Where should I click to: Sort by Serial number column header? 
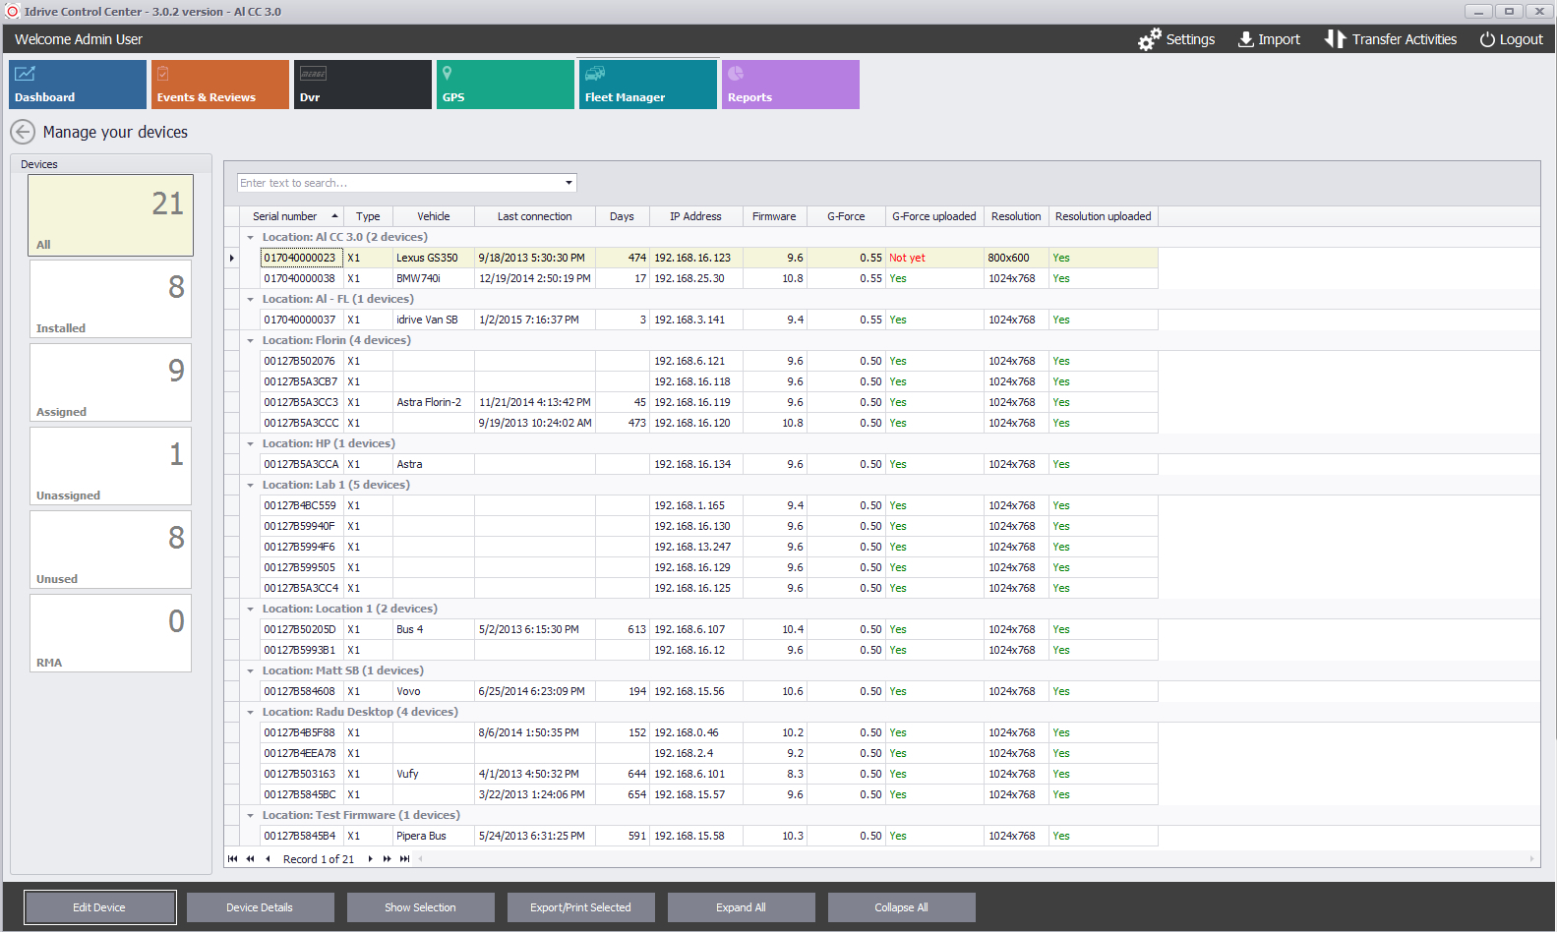[x=284, y=216]
